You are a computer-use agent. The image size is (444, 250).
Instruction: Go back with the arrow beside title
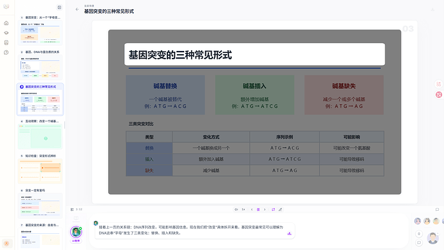[x=77, y=10]
